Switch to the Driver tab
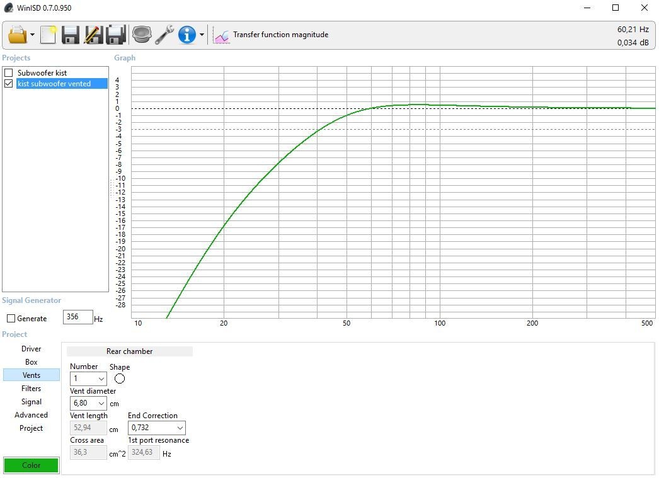Viewport: 659px width, 478px height. pos(31,349)
